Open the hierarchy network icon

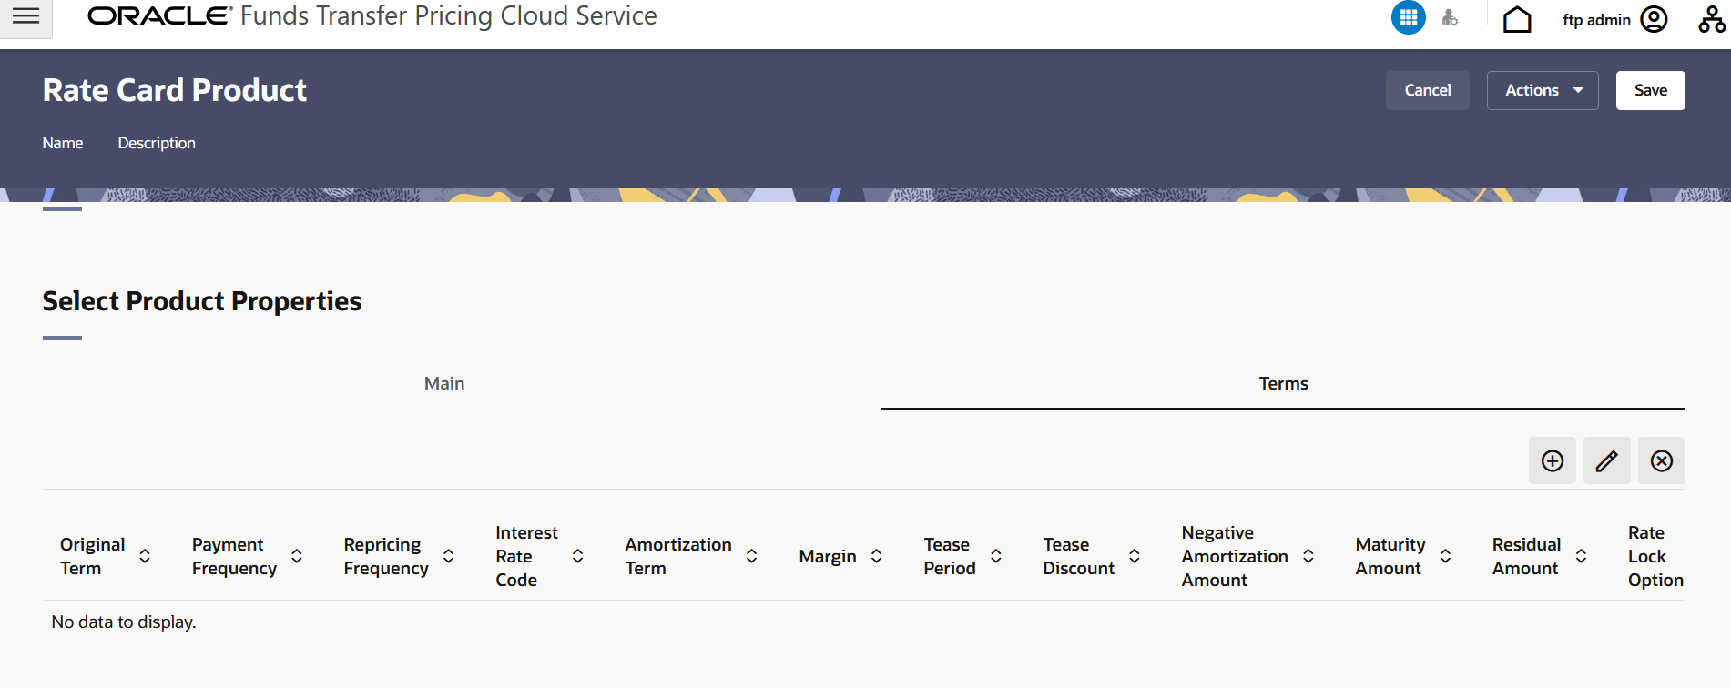click(1712, 19)
